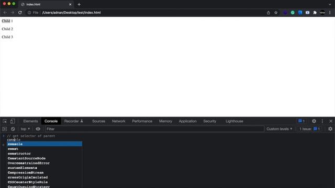Viewport: 335px width, 188px height.
Task: Open the Grammarly extension
Action: (293, 13)
